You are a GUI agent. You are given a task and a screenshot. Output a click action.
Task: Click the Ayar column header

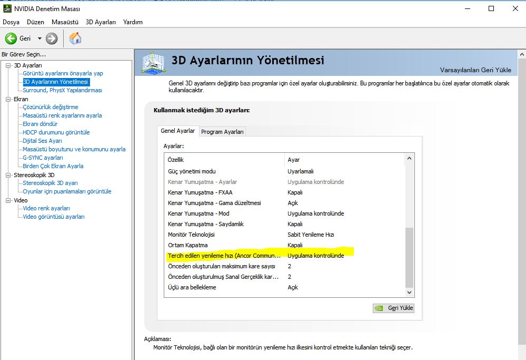(345, 160)
